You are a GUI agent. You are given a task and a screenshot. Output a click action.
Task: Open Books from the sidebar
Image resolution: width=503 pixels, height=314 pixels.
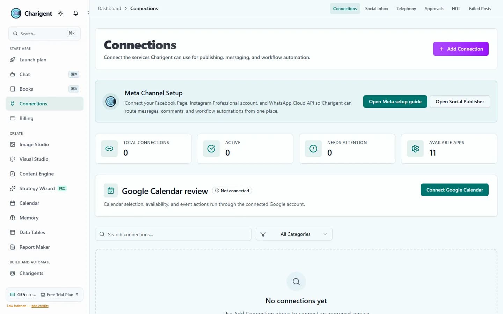pyautogui.click(x=44, y=89)
